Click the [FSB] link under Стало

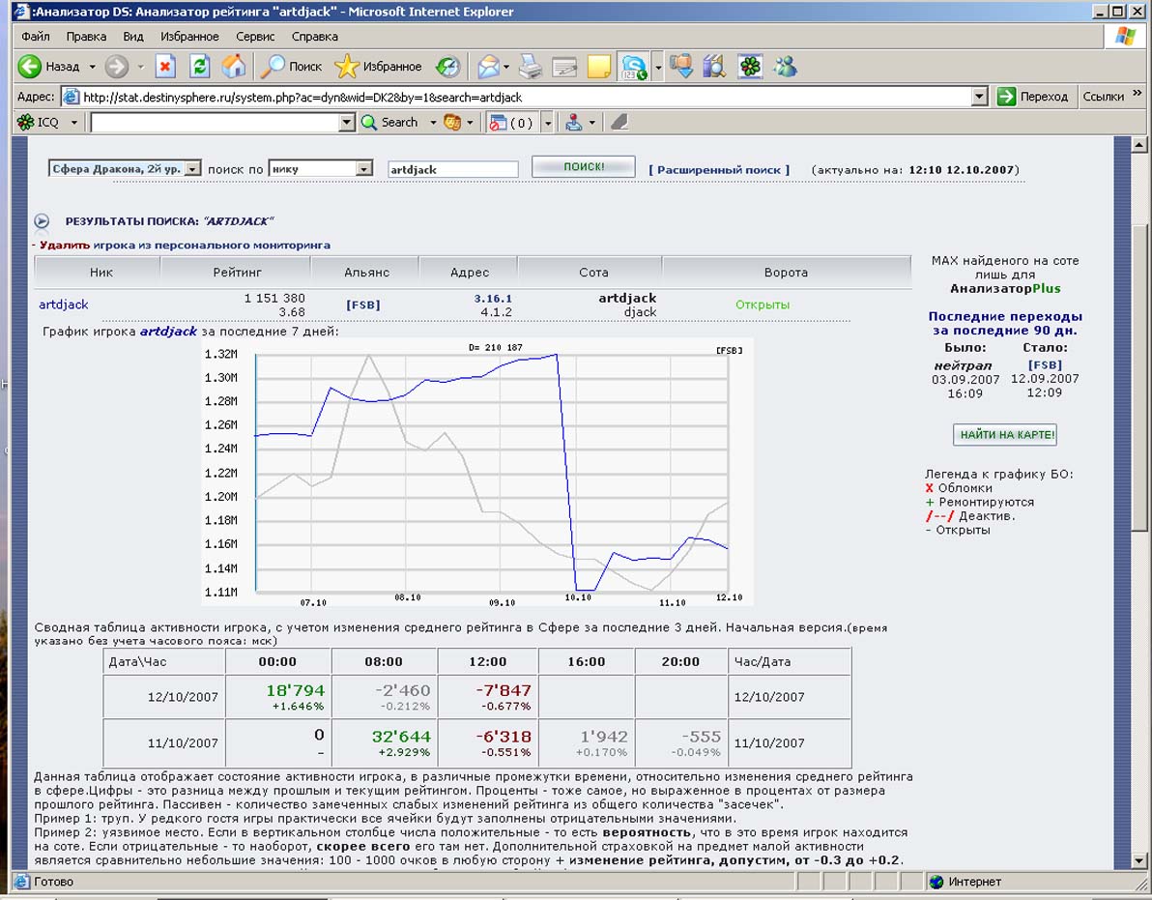[x=1044, y=365]
